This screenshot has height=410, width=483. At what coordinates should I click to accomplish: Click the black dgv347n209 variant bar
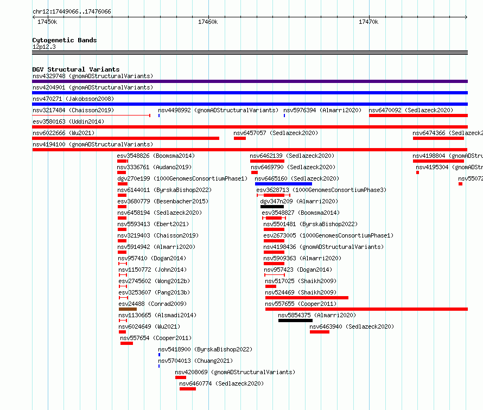pyautogui.click(x=272, y=207)
